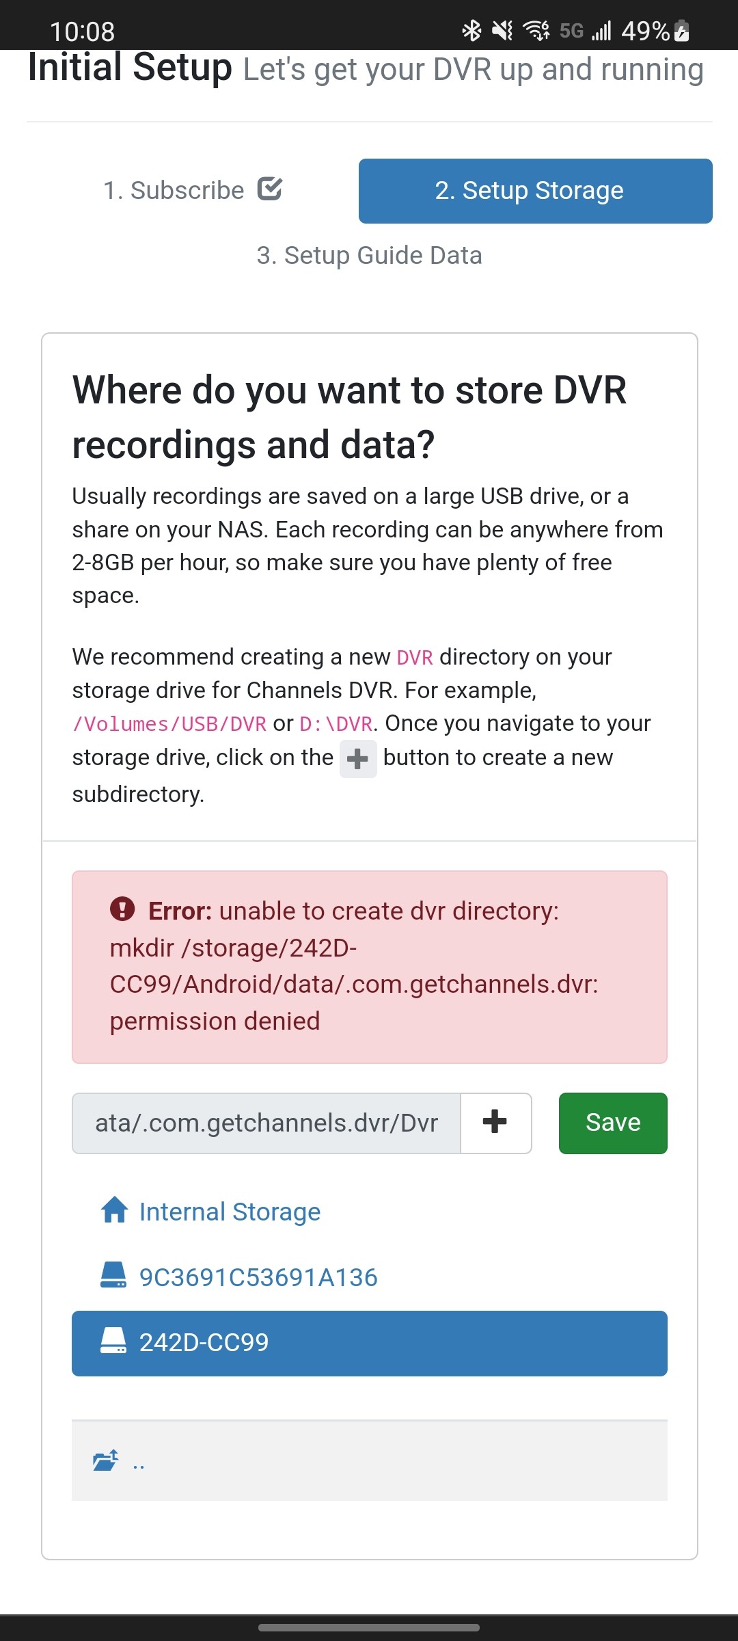This screenshot has width=738, height=1641.
Task: Go to 3. Setup Guide Data step
Action: click(369, 256)
